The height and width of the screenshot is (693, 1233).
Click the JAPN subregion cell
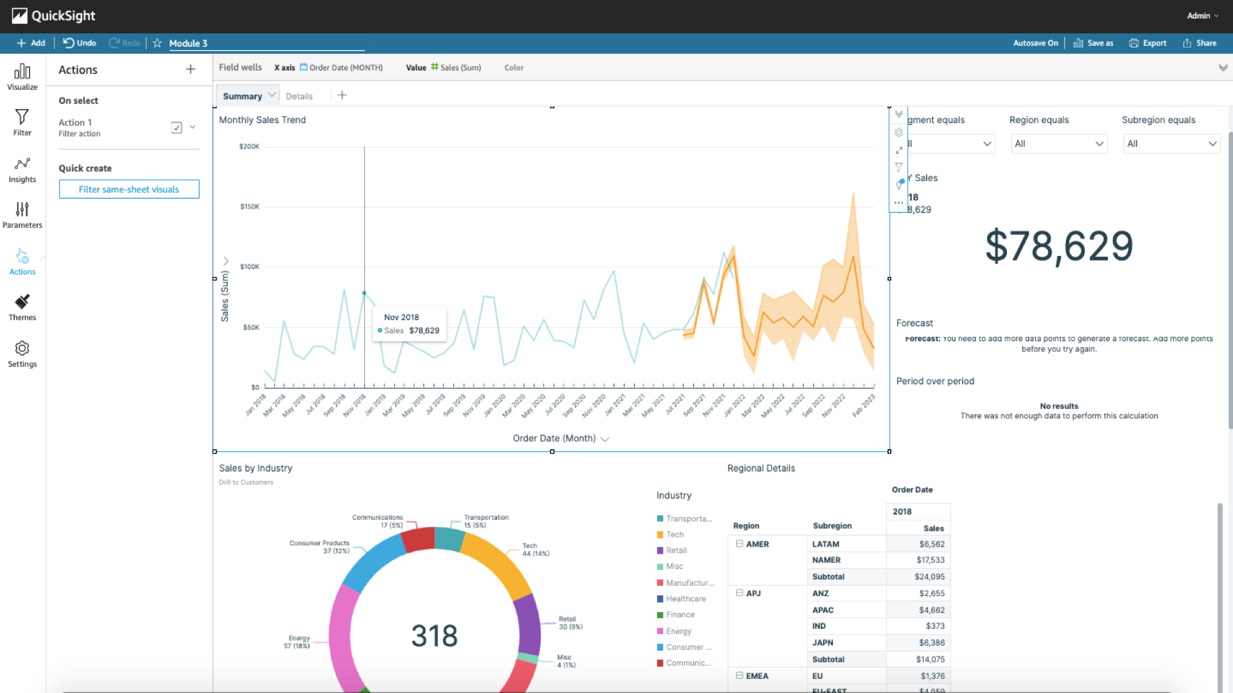pos(846,643)
